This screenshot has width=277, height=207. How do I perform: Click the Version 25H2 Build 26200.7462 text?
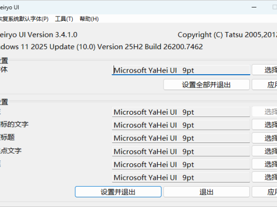(150, 47)
